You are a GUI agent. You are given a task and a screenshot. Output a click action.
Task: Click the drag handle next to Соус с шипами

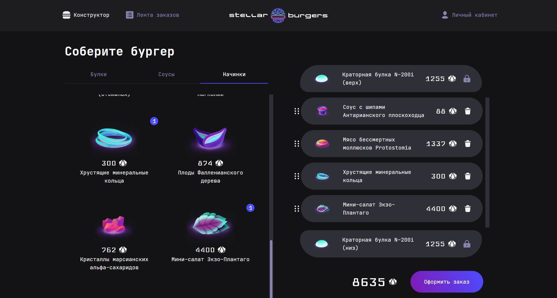point(297,111)
